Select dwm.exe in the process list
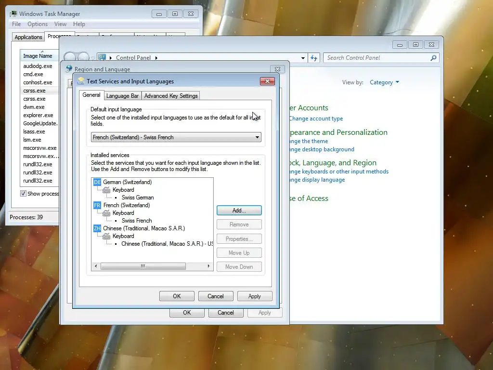 (34, 107)
